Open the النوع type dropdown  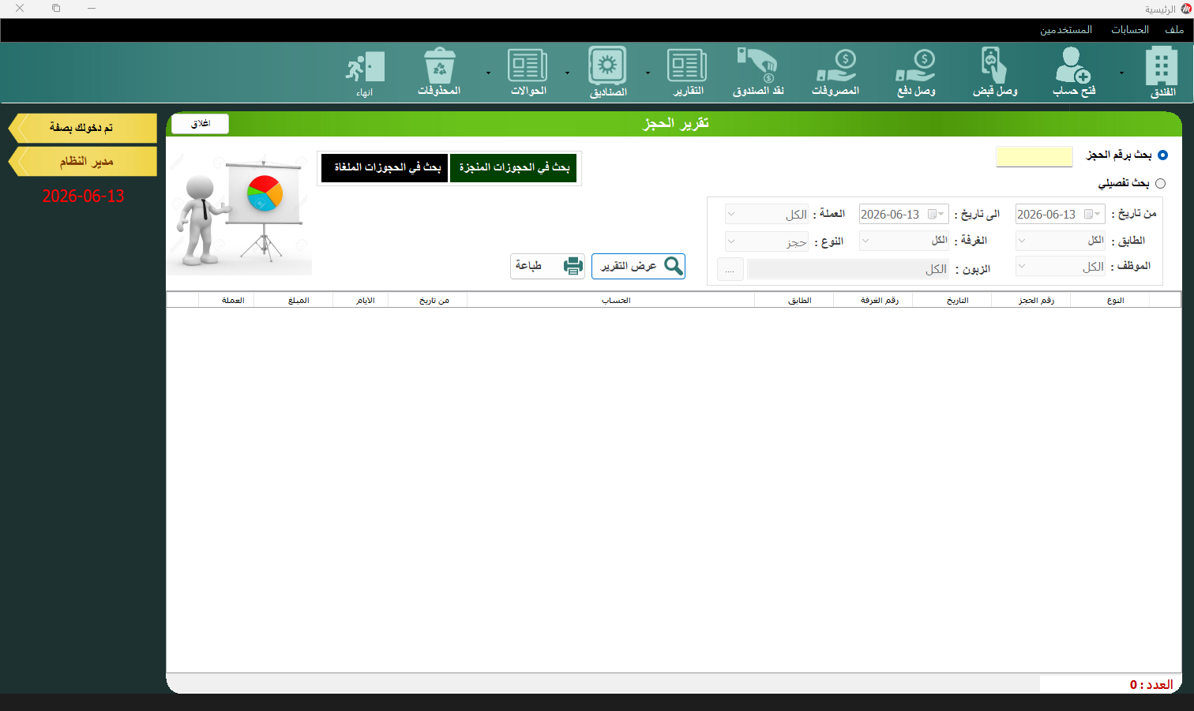(x=767, y=241)
